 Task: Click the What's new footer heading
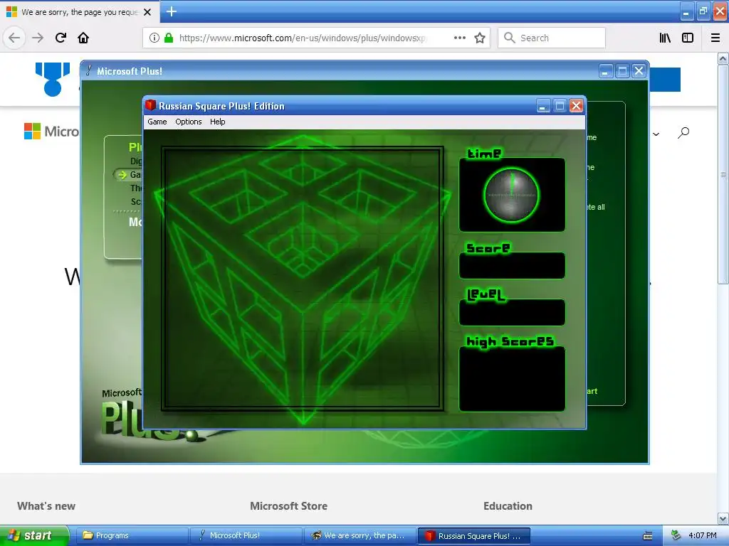pos(46,506)
